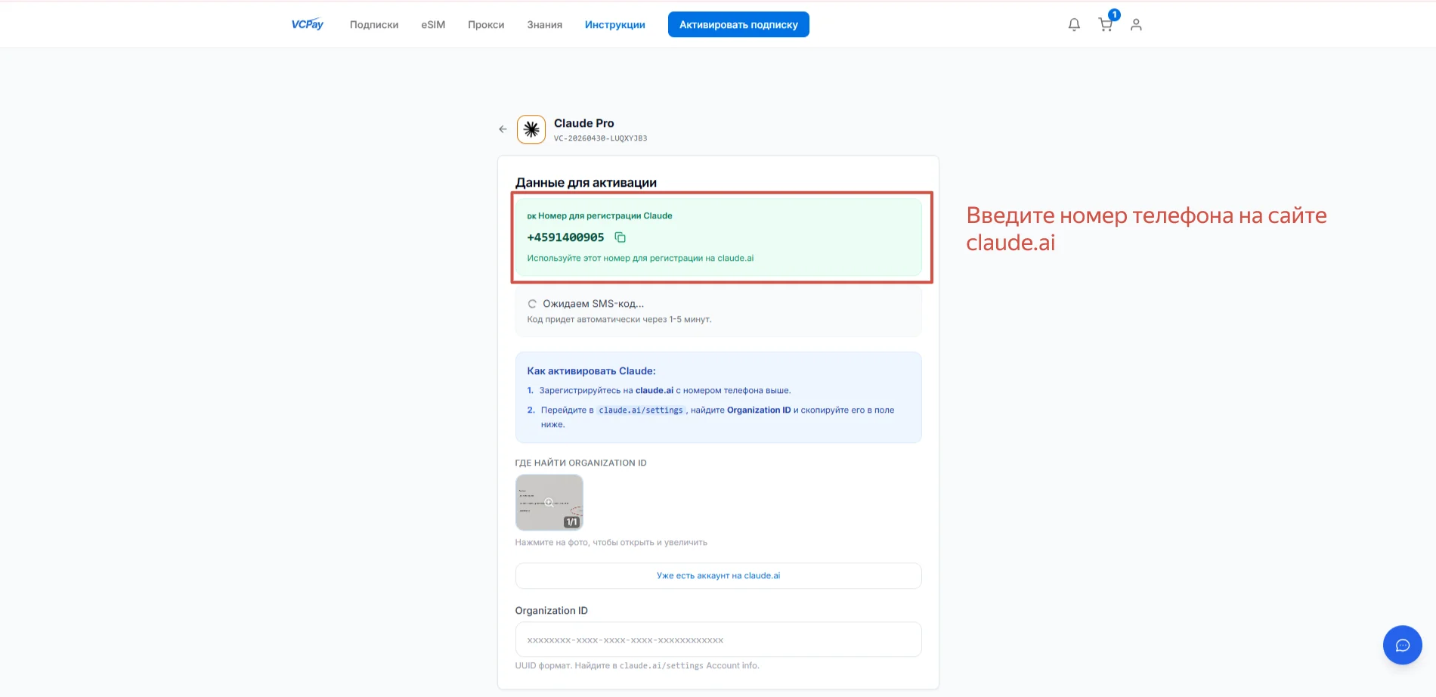
Task: Open the user profile icon
Action: tap(1136, 25)
